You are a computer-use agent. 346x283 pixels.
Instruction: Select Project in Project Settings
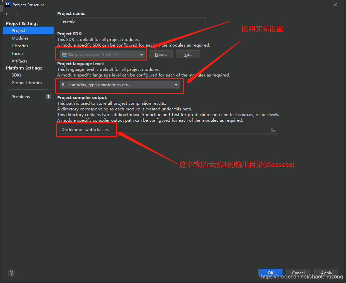coord(28,31)
